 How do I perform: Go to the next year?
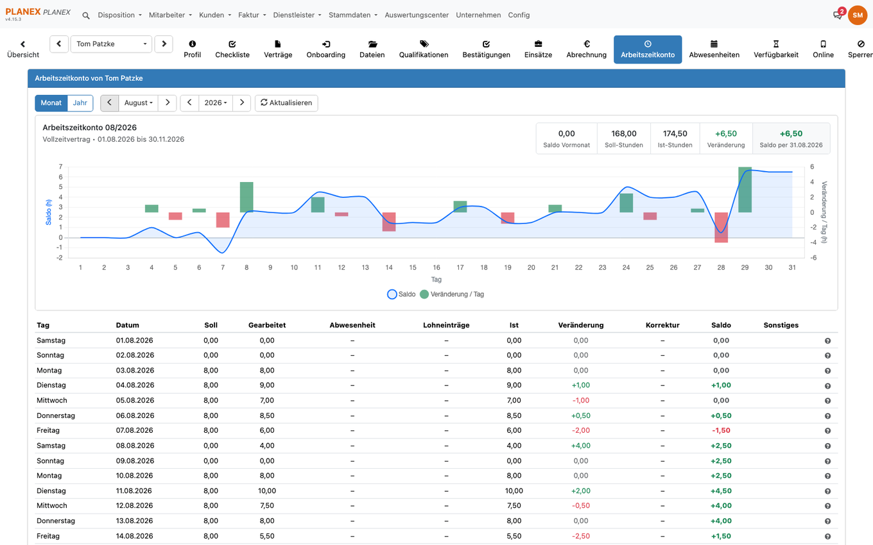241,103
